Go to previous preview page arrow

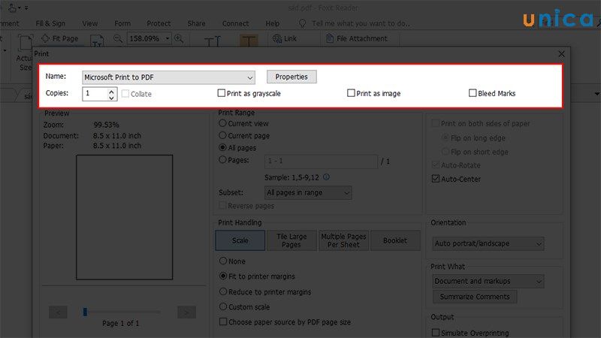coord(59,312)
